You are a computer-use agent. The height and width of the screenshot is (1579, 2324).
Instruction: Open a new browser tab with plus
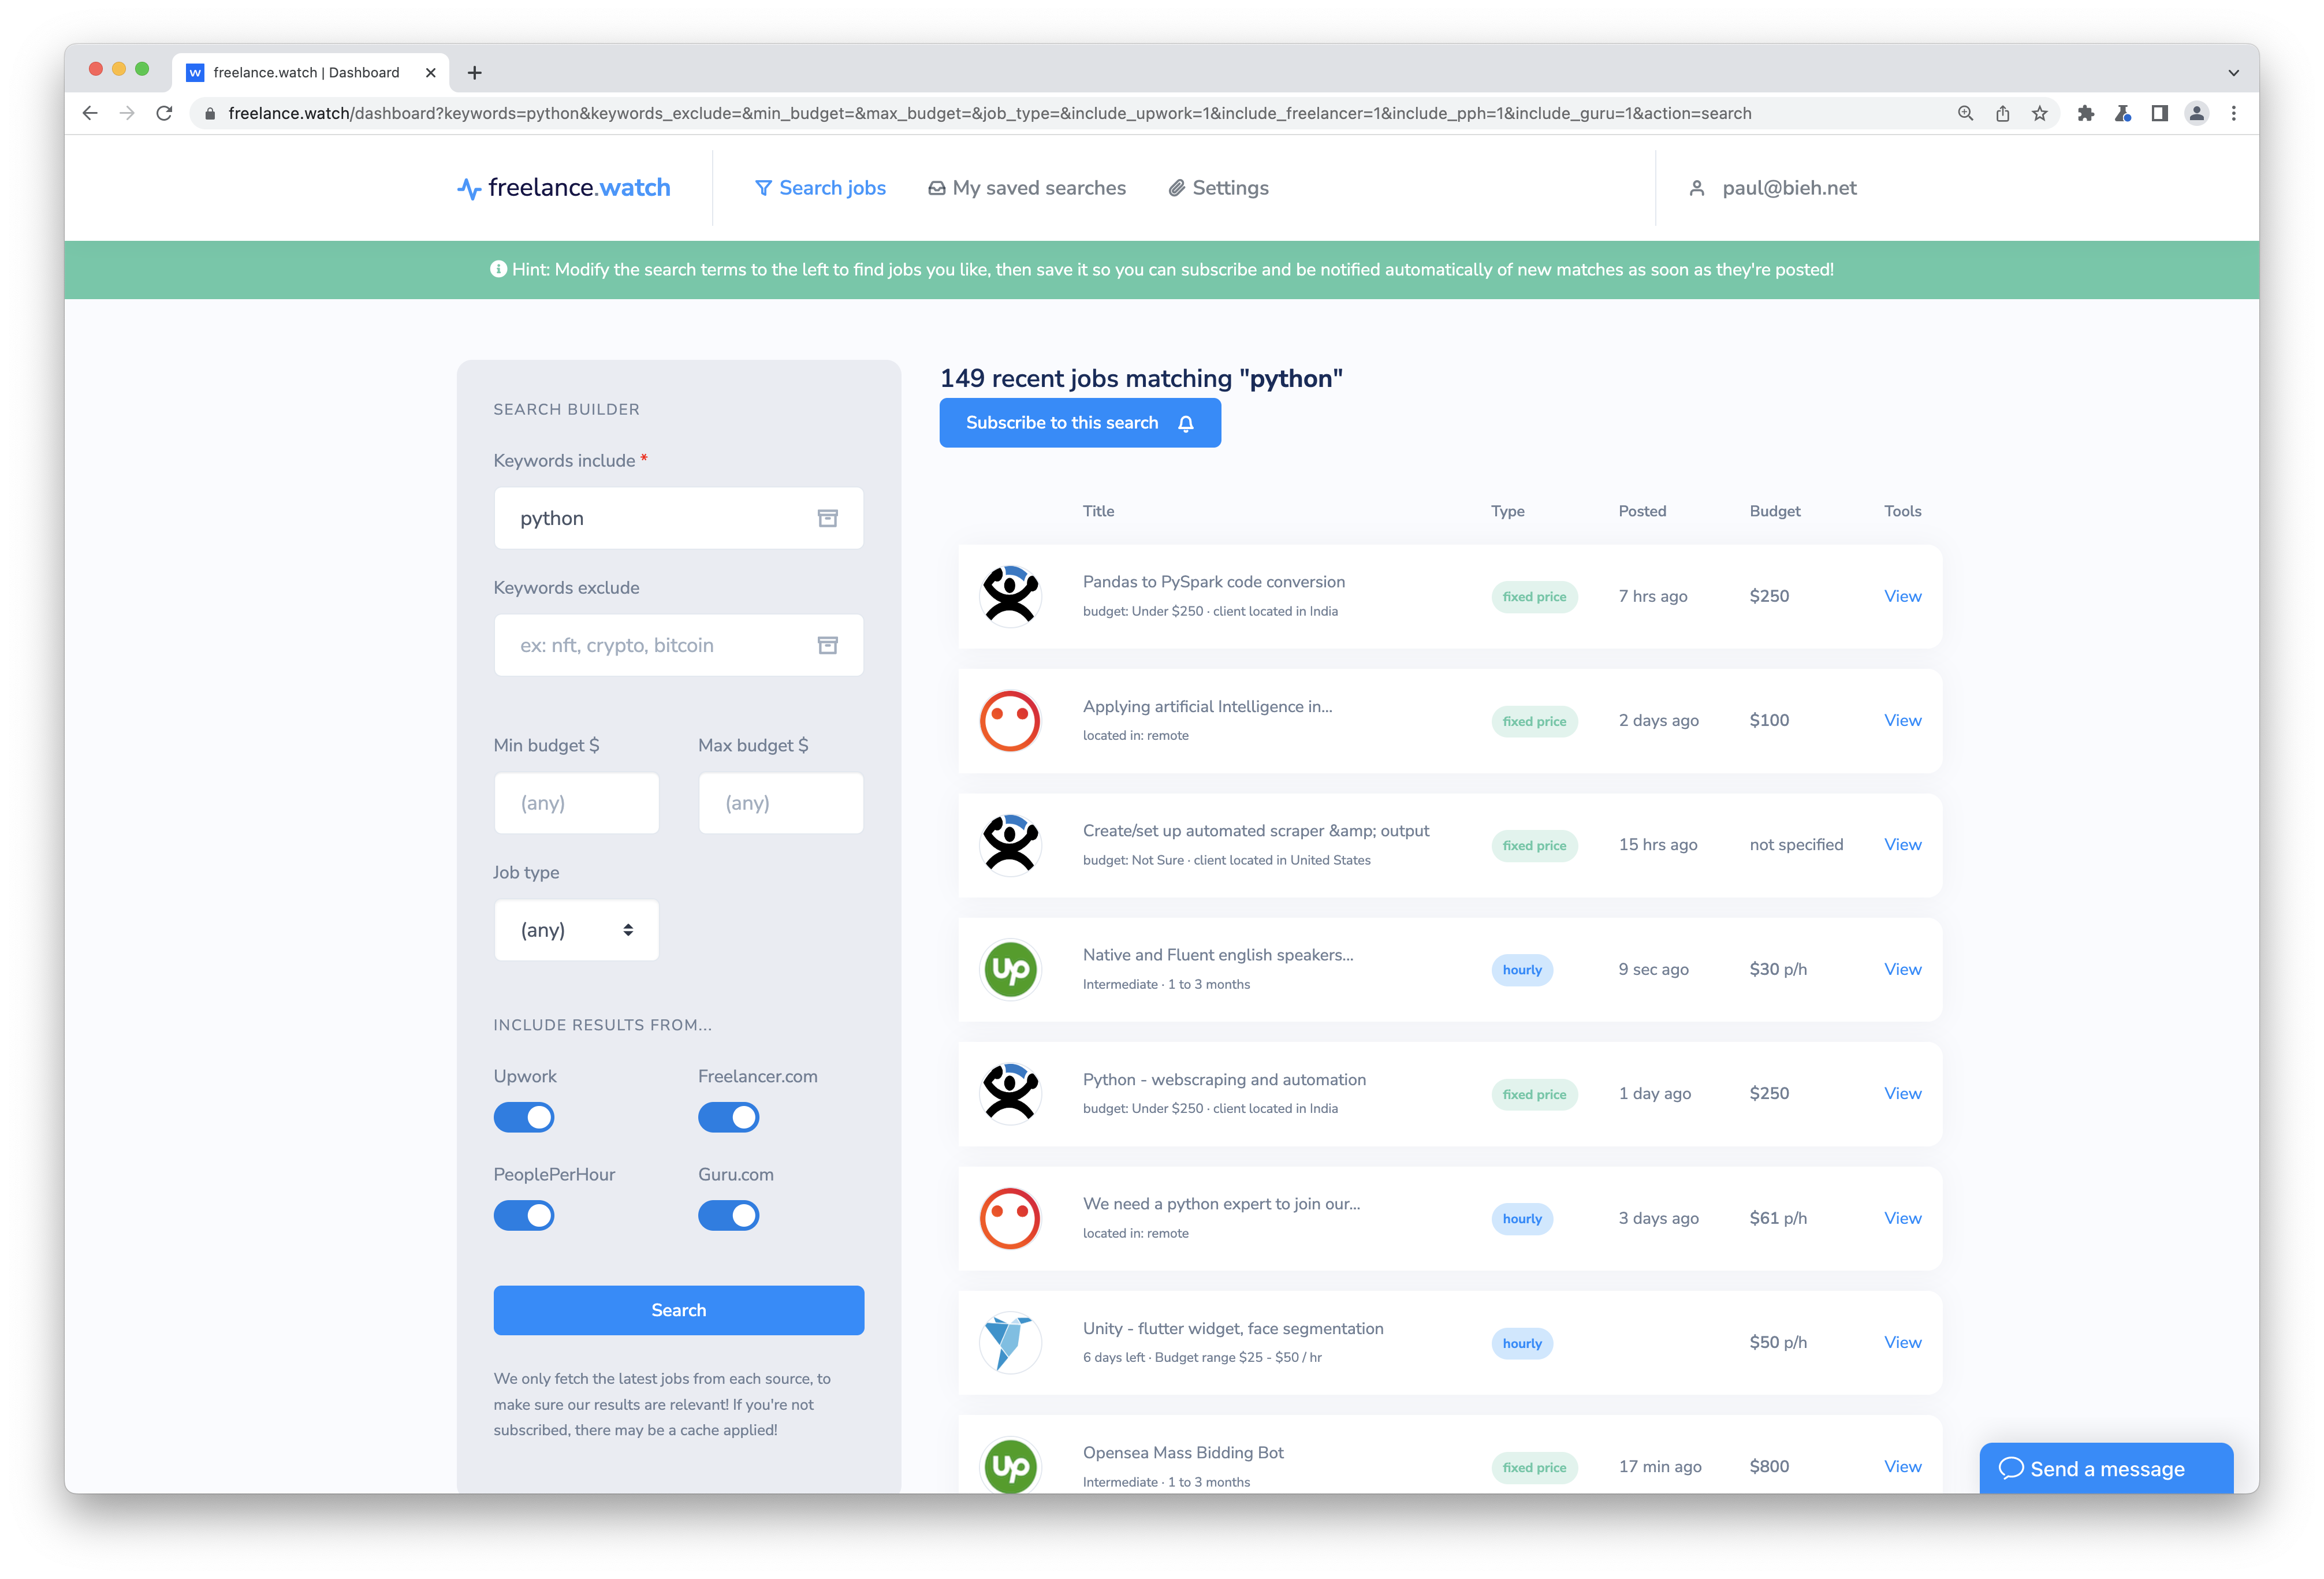click(474, 72)
